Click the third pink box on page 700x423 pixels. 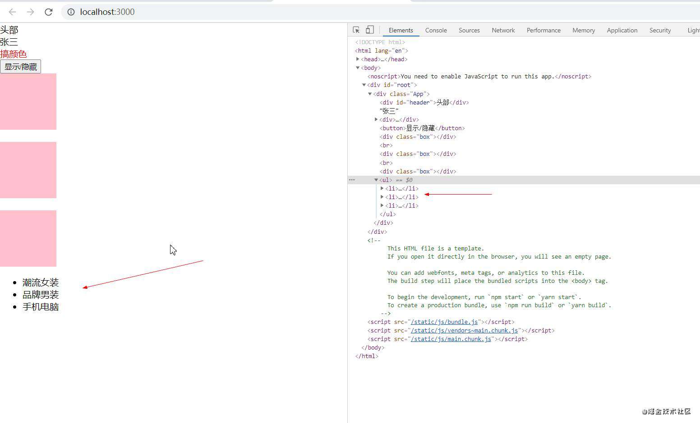pyautogui.click(x=28, y=238)
